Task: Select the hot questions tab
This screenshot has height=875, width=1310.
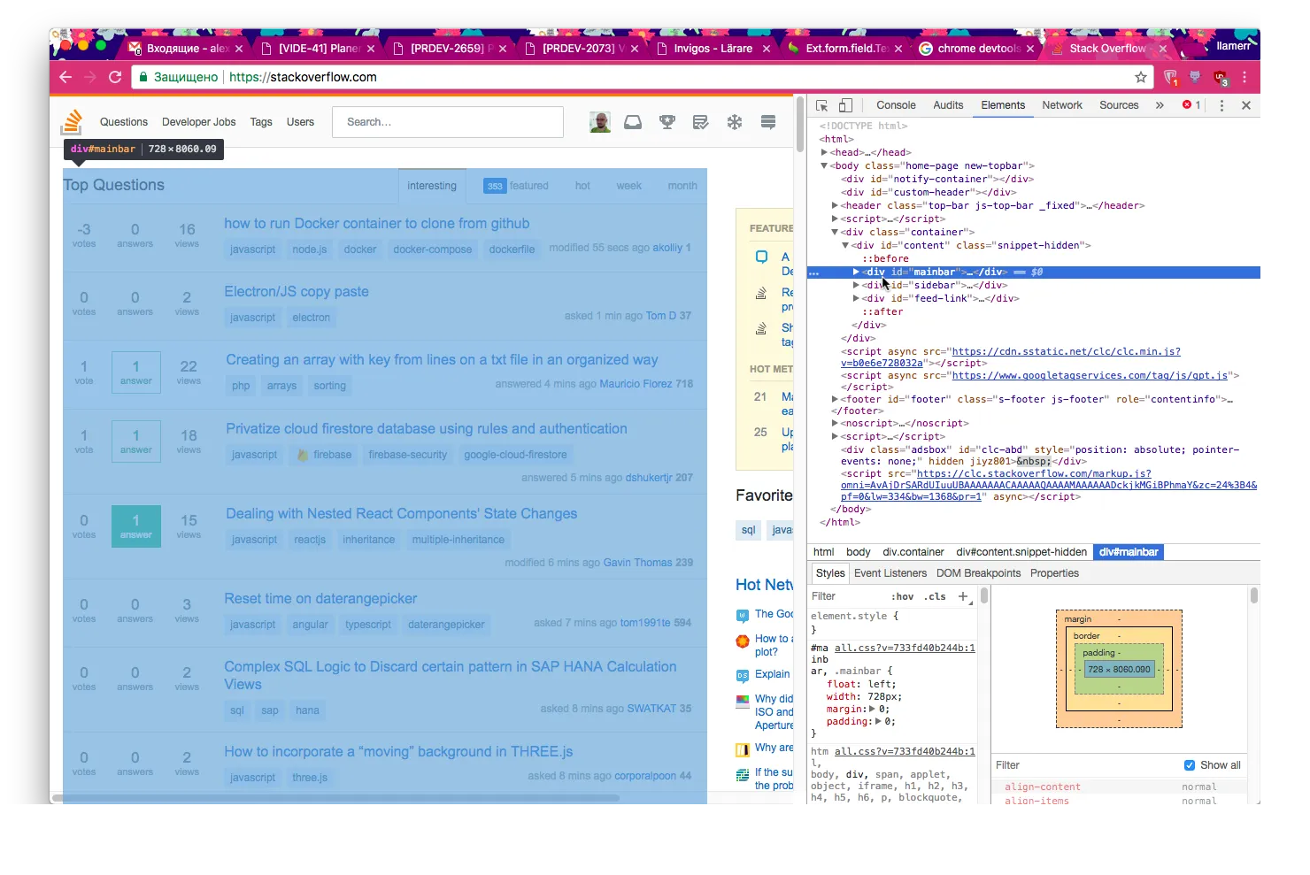Action: (582, 186)
